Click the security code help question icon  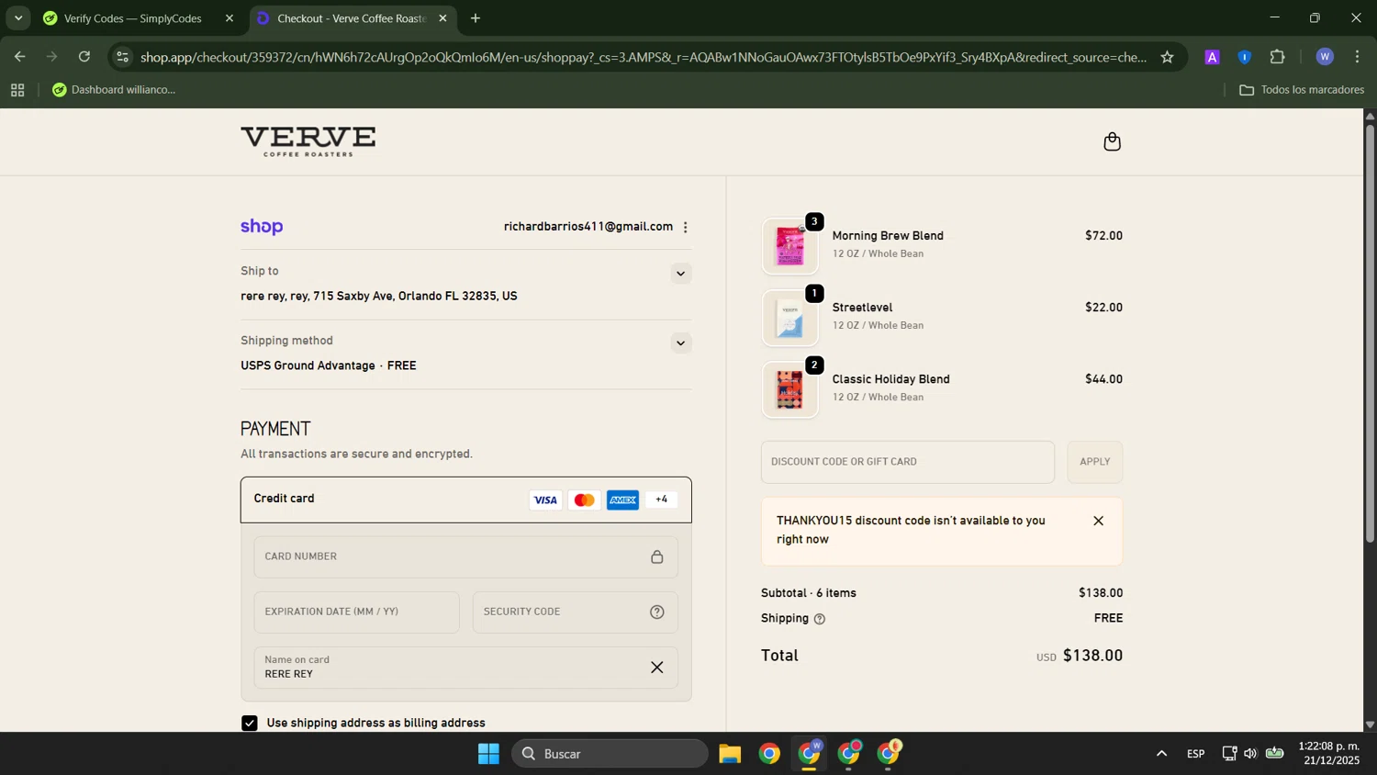(x=656, y=612)
